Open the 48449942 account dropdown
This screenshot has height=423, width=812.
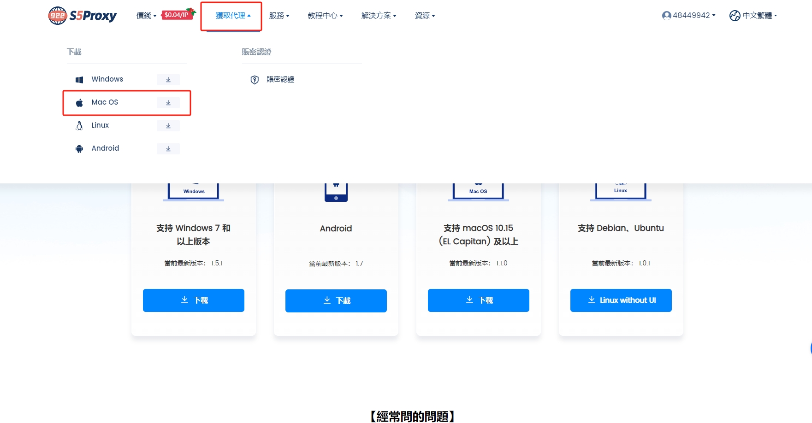pyautogui.click(x=689, y=16)
